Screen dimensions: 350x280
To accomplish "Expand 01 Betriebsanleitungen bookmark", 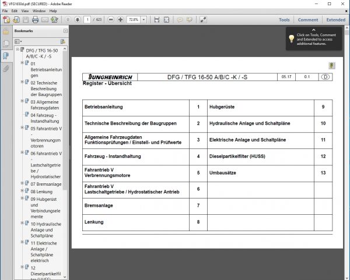I will [x=22, y=63].
